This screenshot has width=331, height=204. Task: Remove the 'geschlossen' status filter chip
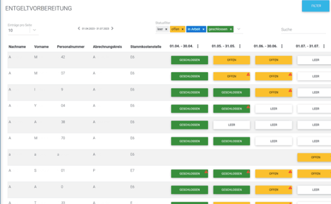click(231, 29)
